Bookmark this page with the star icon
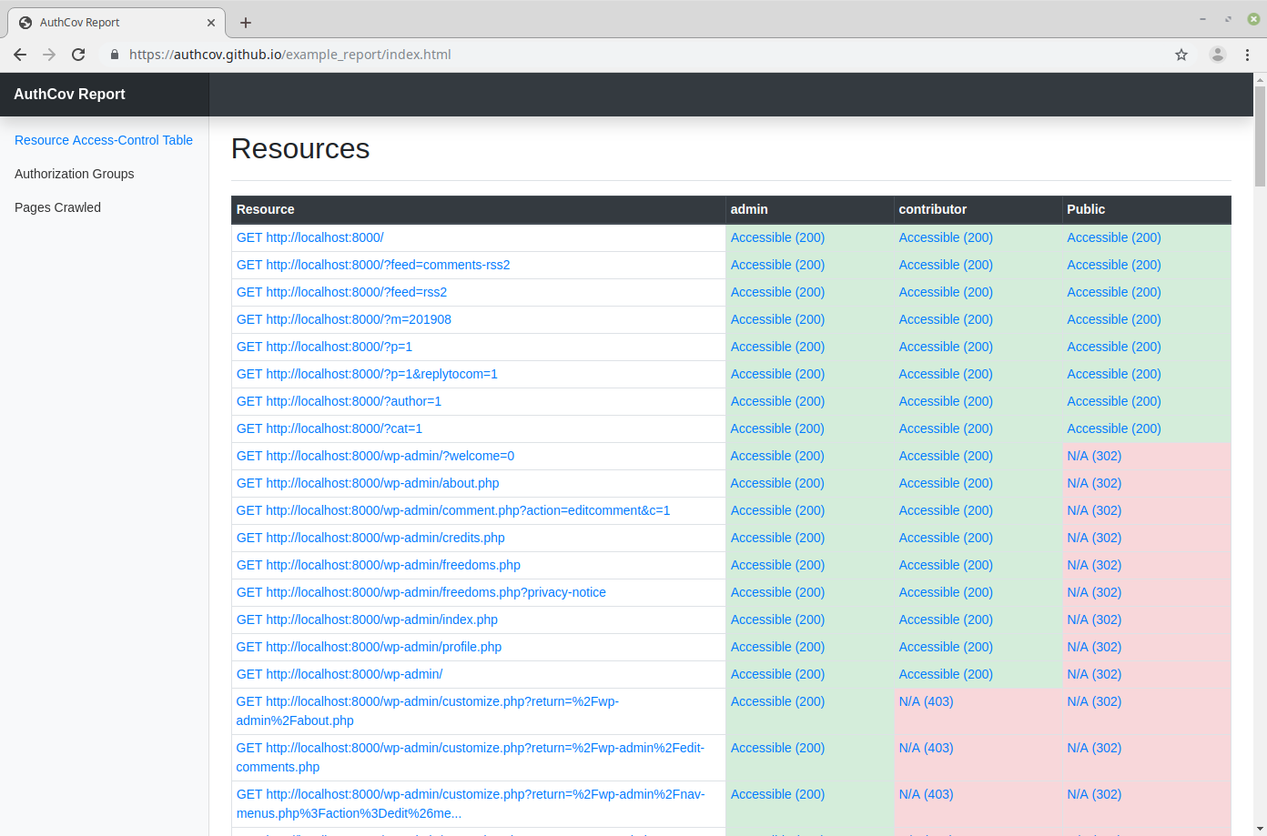This screenshot has width=1267, height=836. [x=1181, y=55]
